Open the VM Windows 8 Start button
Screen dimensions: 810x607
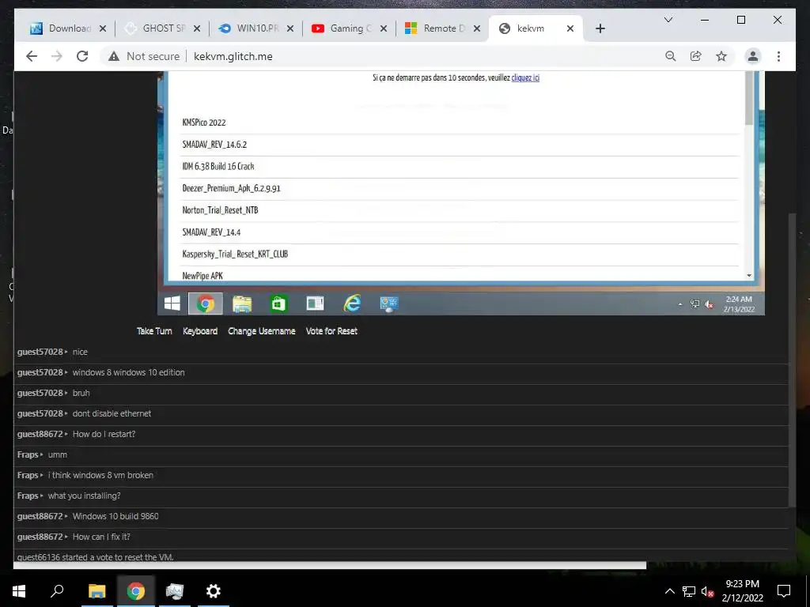172,303
